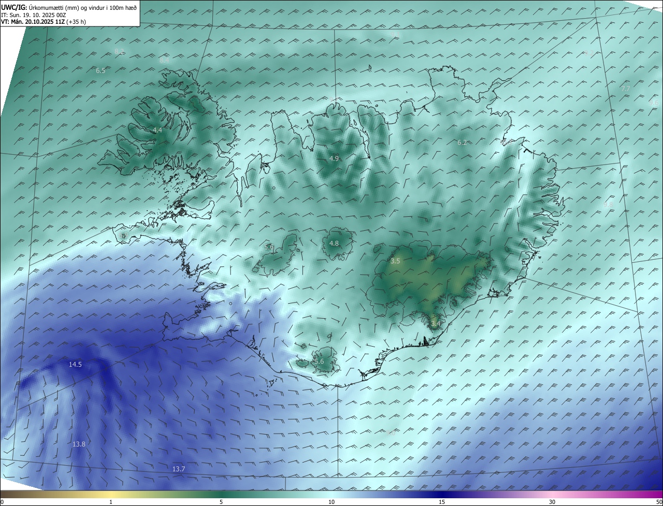Click the 3.4 value label
Screen dimensions: 663x506
coord(436,324)
